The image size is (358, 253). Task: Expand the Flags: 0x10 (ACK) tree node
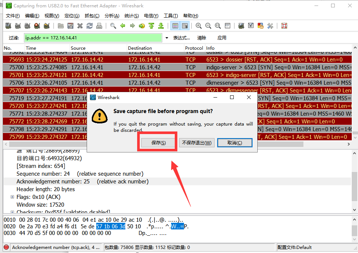[12, 197]
